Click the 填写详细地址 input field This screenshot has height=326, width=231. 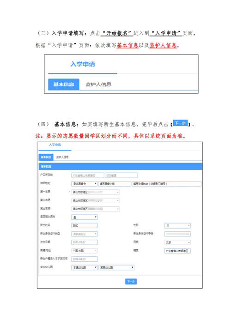point(167,184)
